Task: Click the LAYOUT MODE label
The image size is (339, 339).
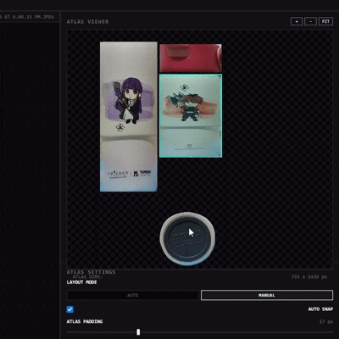Action: 82,282
